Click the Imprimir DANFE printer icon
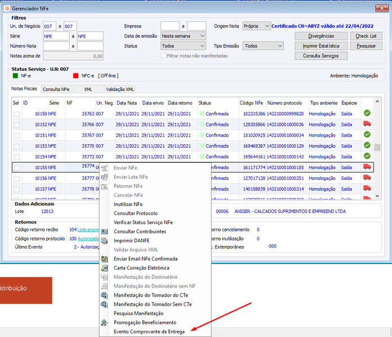Screen dimensions: 392x337 point(104,240)
